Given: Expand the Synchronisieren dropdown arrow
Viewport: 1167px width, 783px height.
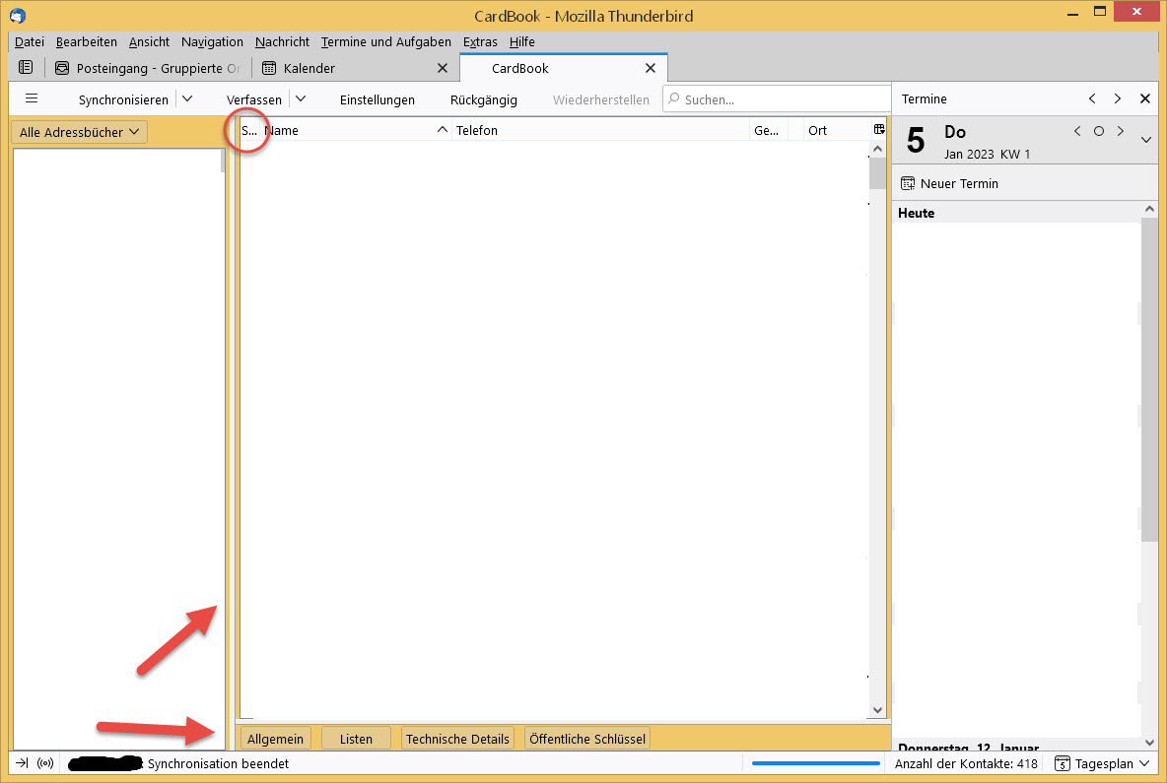Looking at the screenshot, I should [x=187, y=98].
